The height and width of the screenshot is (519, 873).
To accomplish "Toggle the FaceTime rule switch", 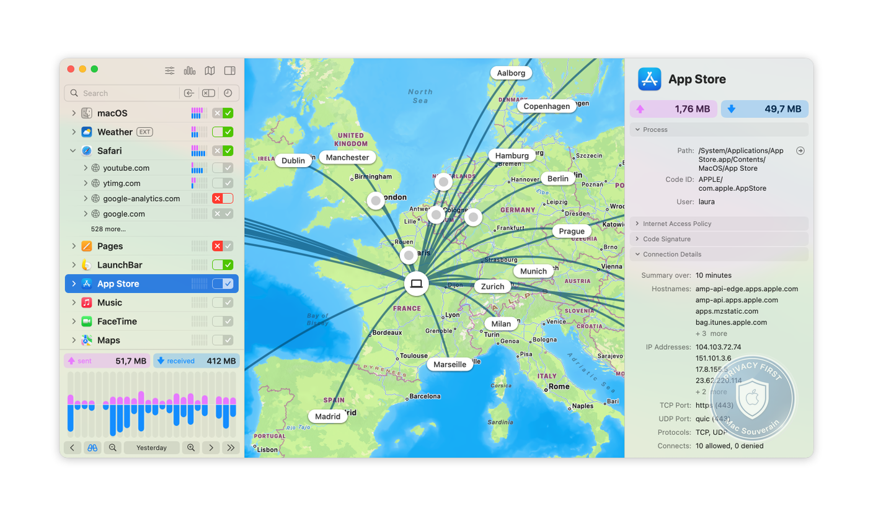I will [x=223, y=321].
